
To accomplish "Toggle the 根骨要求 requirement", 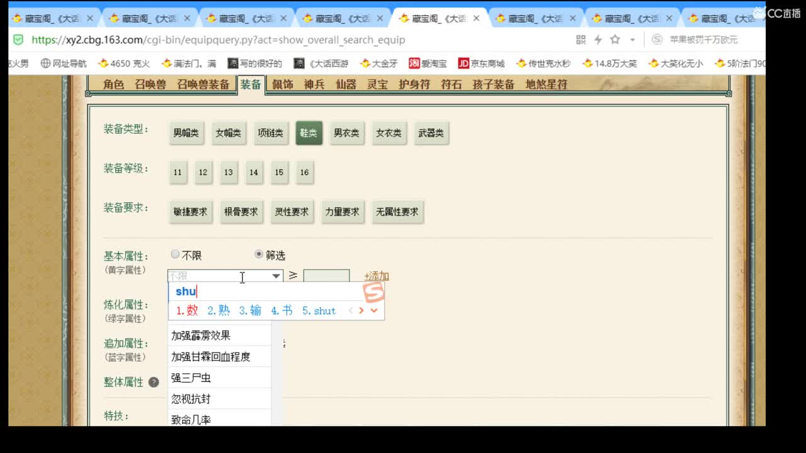I will [x=241, y=212].
